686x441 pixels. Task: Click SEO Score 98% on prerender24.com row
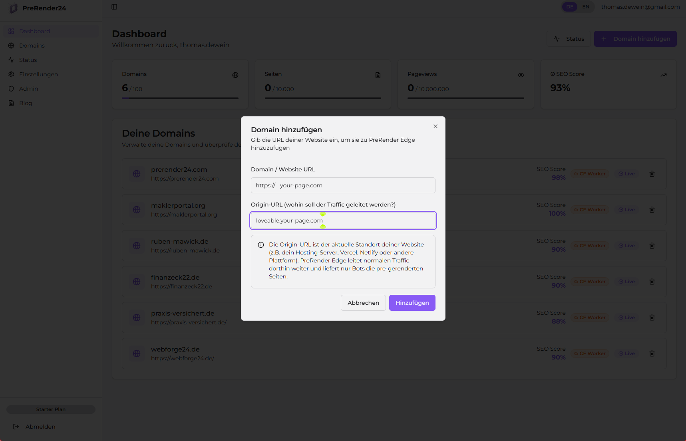coord(559,178)
